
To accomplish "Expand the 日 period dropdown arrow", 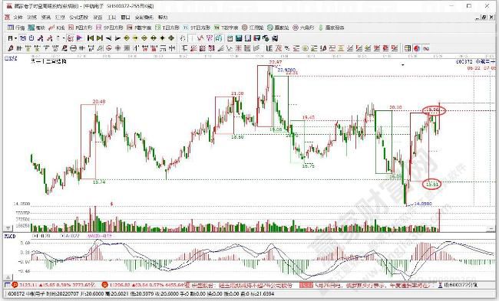I will tap(15, 38).
